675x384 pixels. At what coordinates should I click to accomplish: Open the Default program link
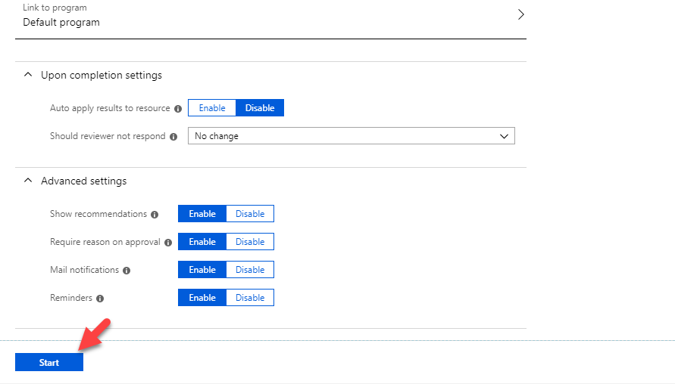[61, 23]
